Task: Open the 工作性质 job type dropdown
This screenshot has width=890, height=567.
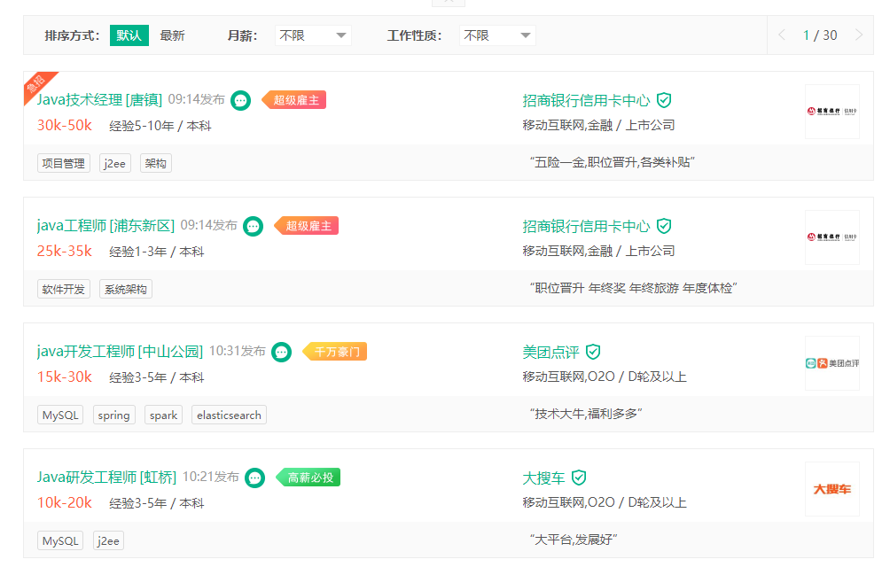Action: (497, 35)
